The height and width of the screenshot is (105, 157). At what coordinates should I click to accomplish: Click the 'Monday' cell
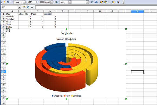click(12, 17)
